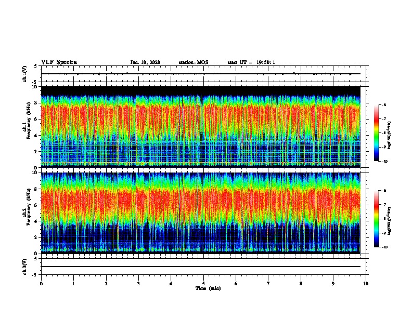Click the "6" kHz tick of ch.2 spectrogram
This screenshot has width=412, height=318.
click(37, 205)
